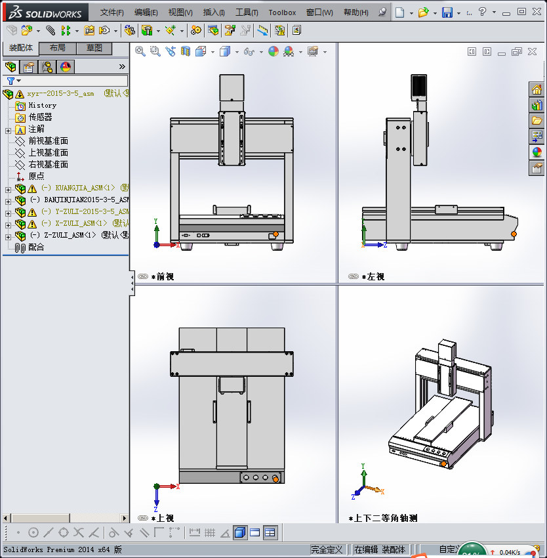Click the feature tree horizontal scrollbar
This screenshot has width=547, height=558.
point(65,518)
